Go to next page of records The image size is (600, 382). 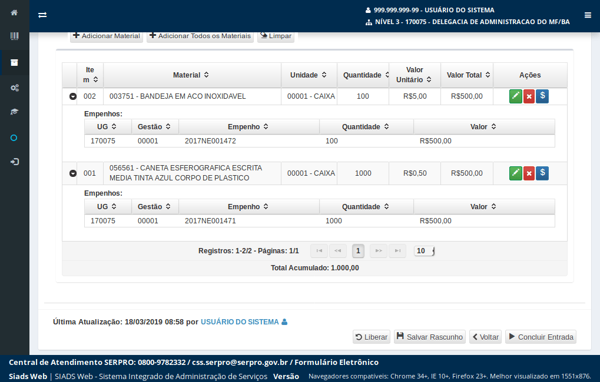pyautogui.click(x=379, y=251)
